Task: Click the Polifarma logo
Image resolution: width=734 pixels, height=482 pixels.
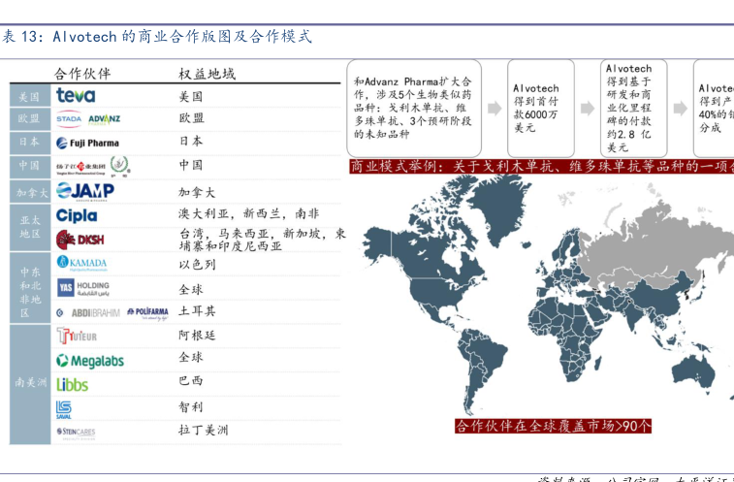Action: [147, 311]
